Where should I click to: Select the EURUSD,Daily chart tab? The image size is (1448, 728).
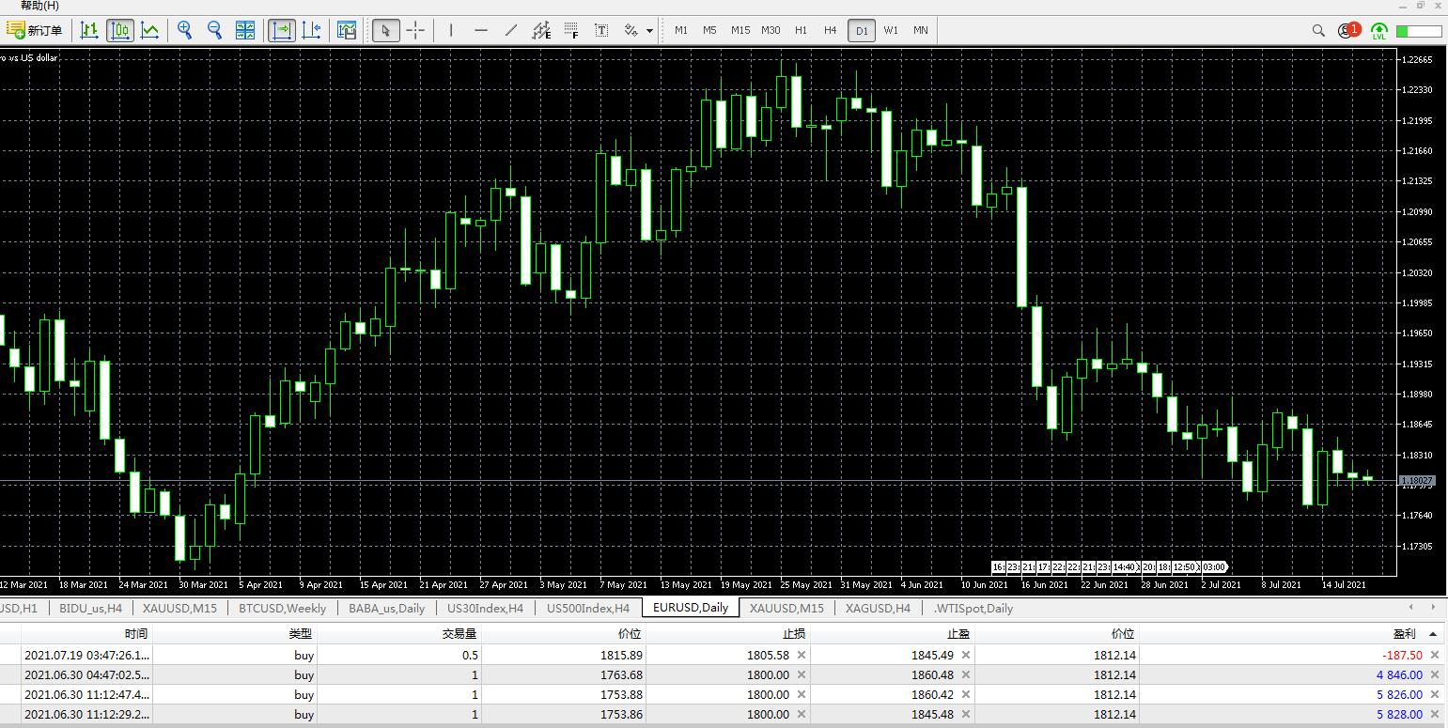coord(691,607)
